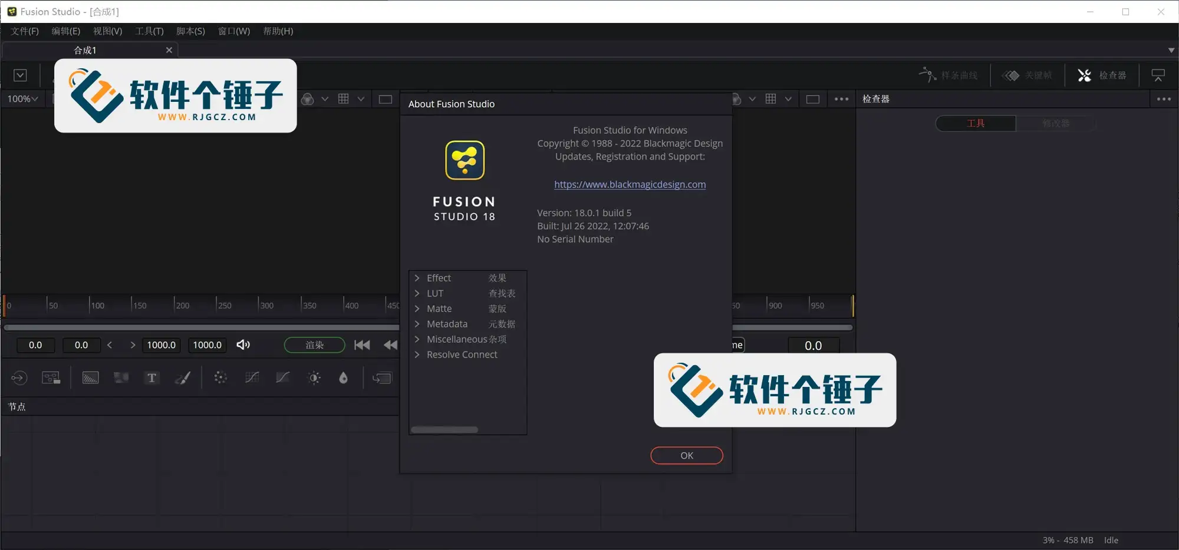Expand the LUT tree item
The width and height of the screenshot is (1179, 550).
tap(417, 293)
